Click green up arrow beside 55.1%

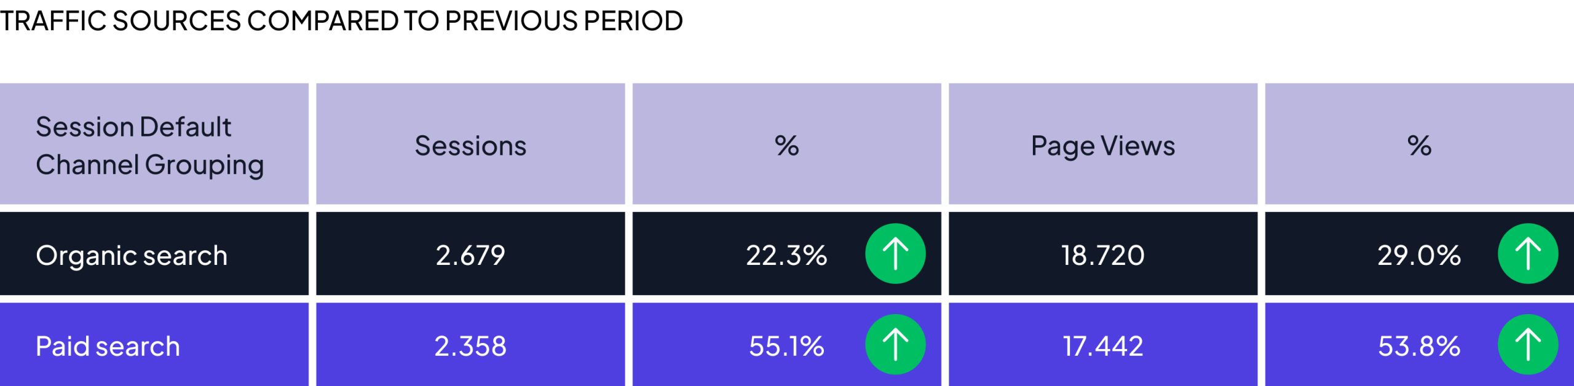[895, 344]
